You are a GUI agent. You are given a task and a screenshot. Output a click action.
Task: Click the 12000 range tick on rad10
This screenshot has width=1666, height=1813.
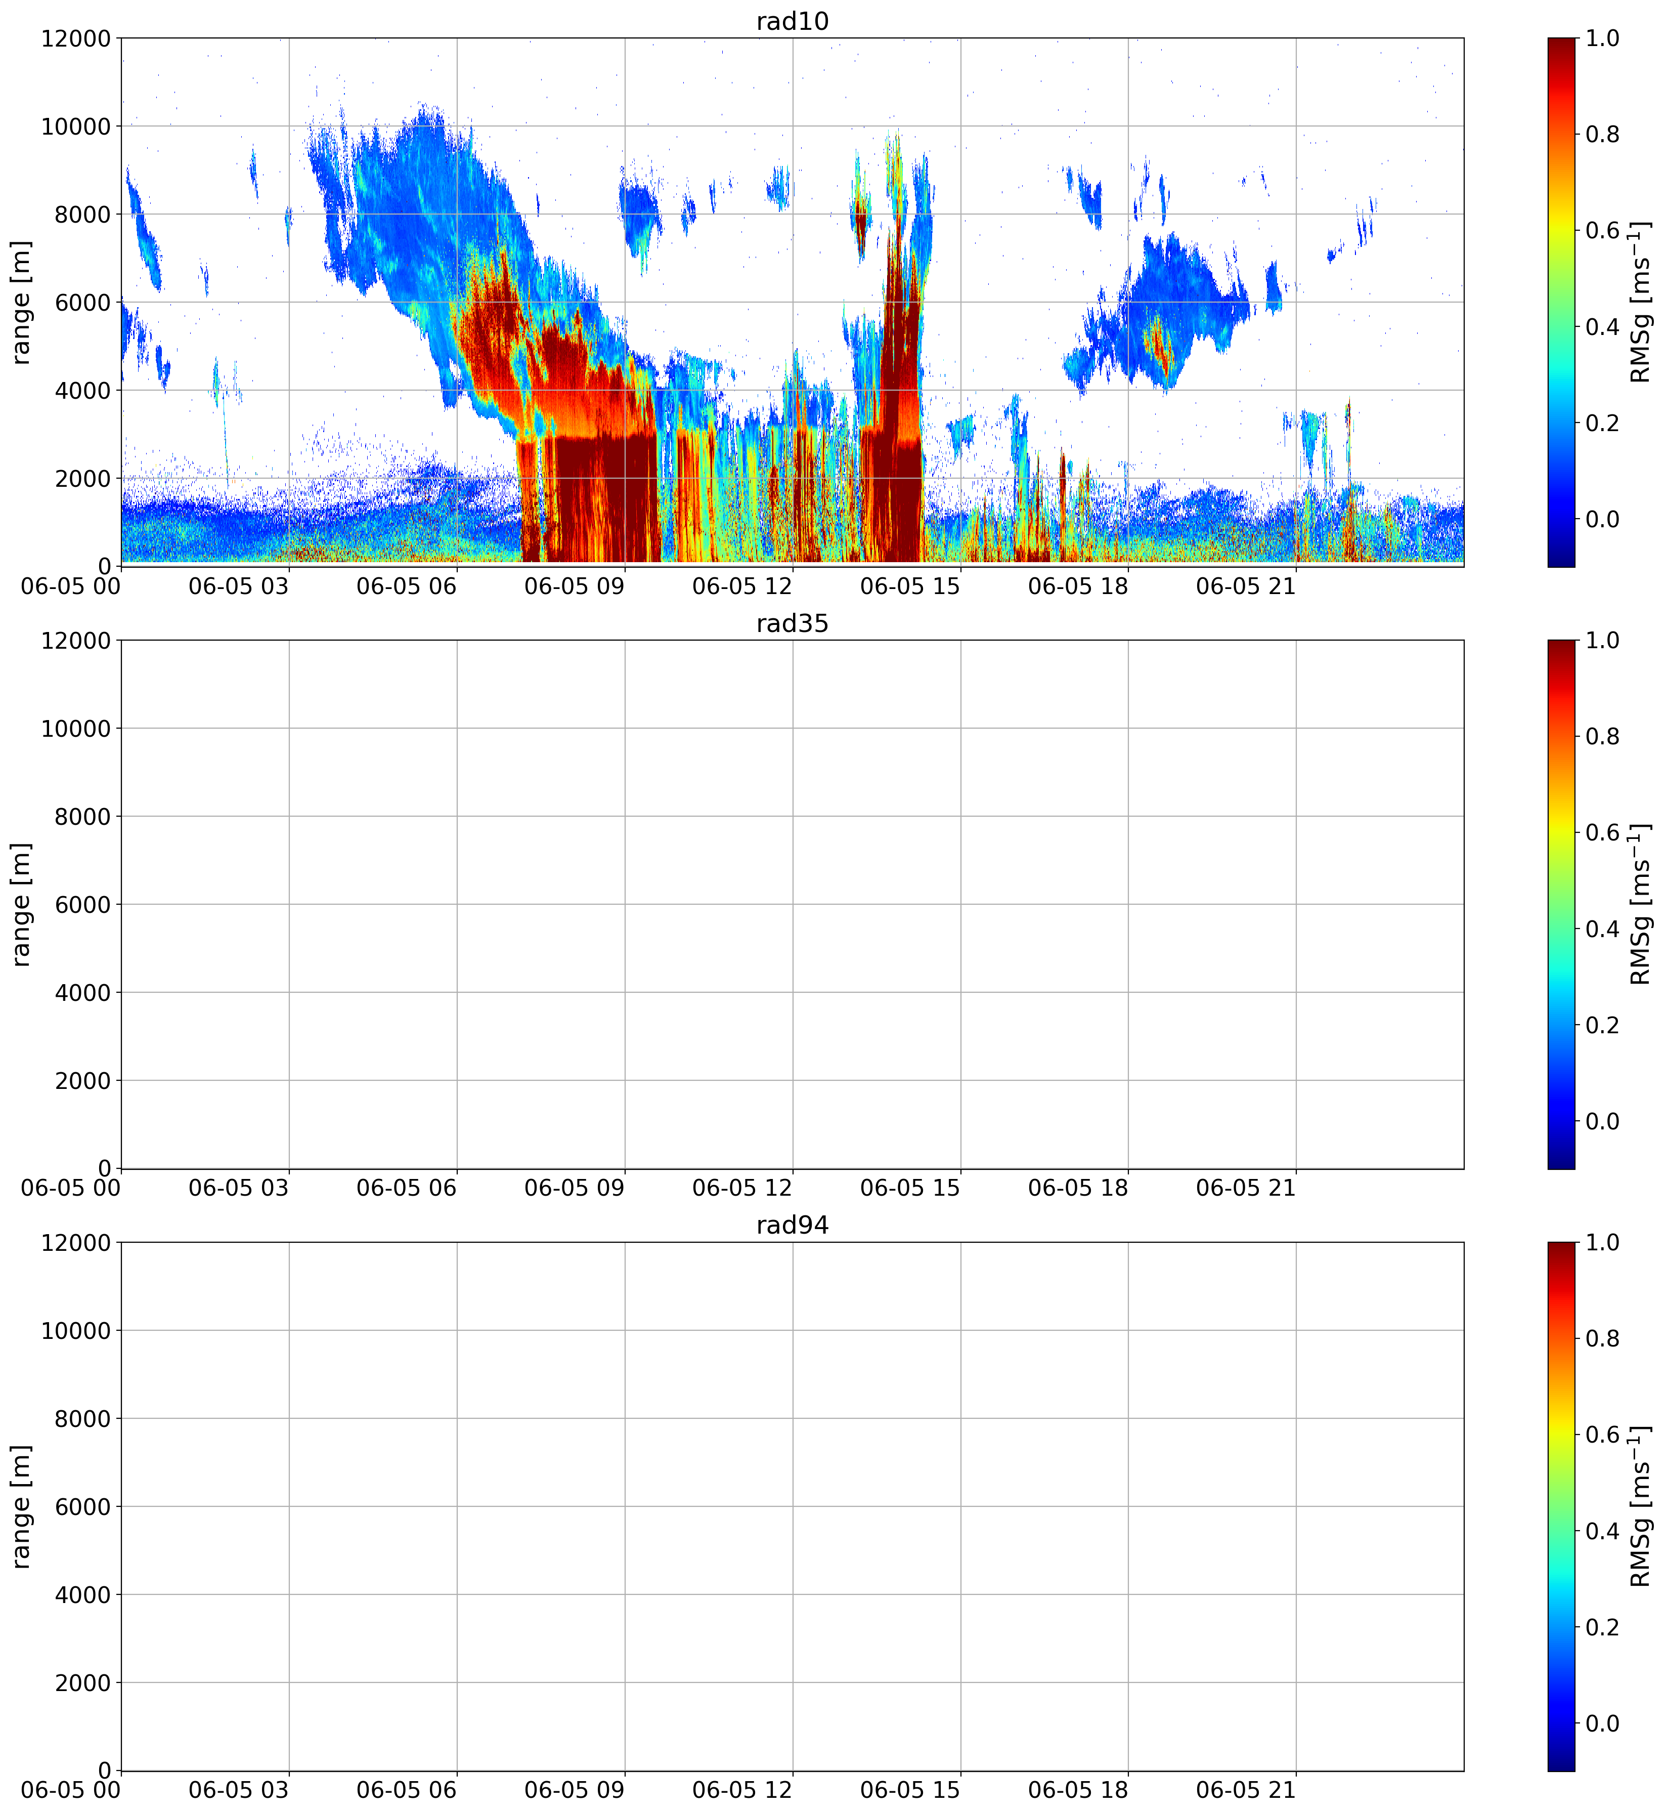pos(76,38)
